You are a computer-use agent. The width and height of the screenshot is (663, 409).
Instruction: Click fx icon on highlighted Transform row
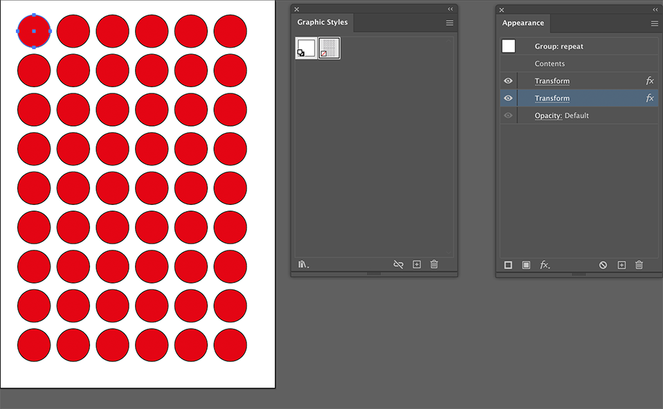650,98
